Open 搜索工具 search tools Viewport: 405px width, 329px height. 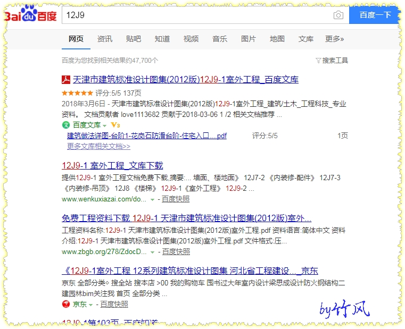point(335,61)
